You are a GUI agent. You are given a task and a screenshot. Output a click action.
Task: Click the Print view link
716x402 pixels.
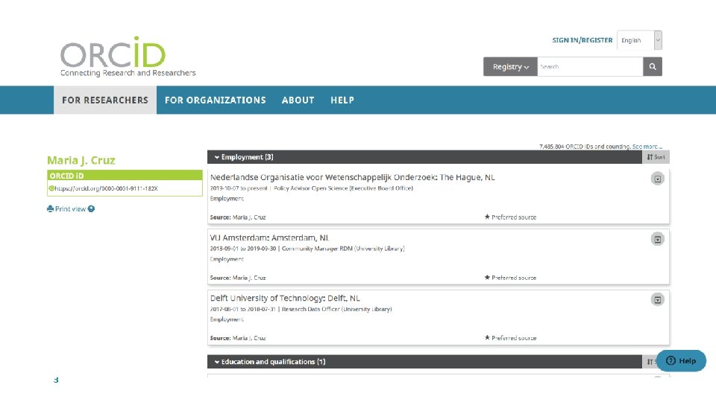click(x=70, y=208)
